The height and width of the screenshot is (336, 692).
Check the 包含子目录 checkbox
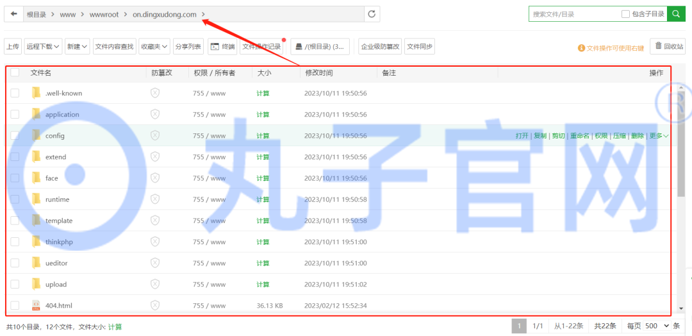[625, 14]
